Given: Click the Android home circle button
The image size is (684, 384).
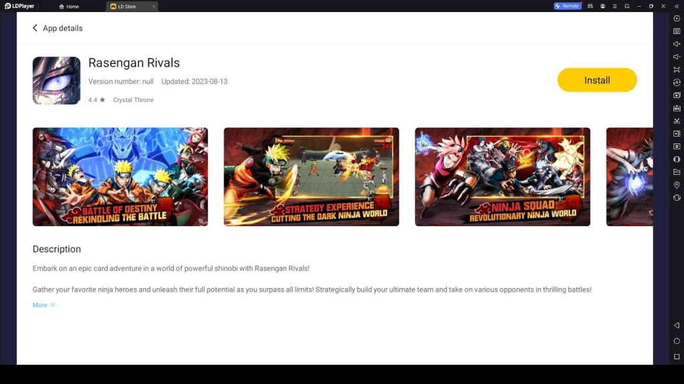Looking at the screenshot, I should point(677,341).
